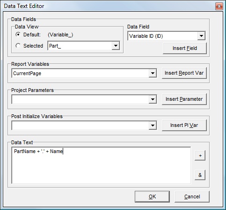Open the CurrentPage report variables dropdown

(153, 73)
